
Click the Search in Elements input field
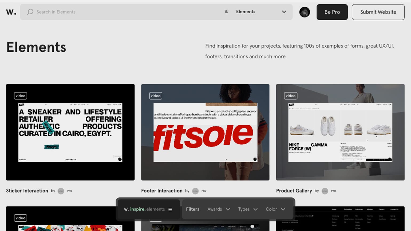coord(123,12)
